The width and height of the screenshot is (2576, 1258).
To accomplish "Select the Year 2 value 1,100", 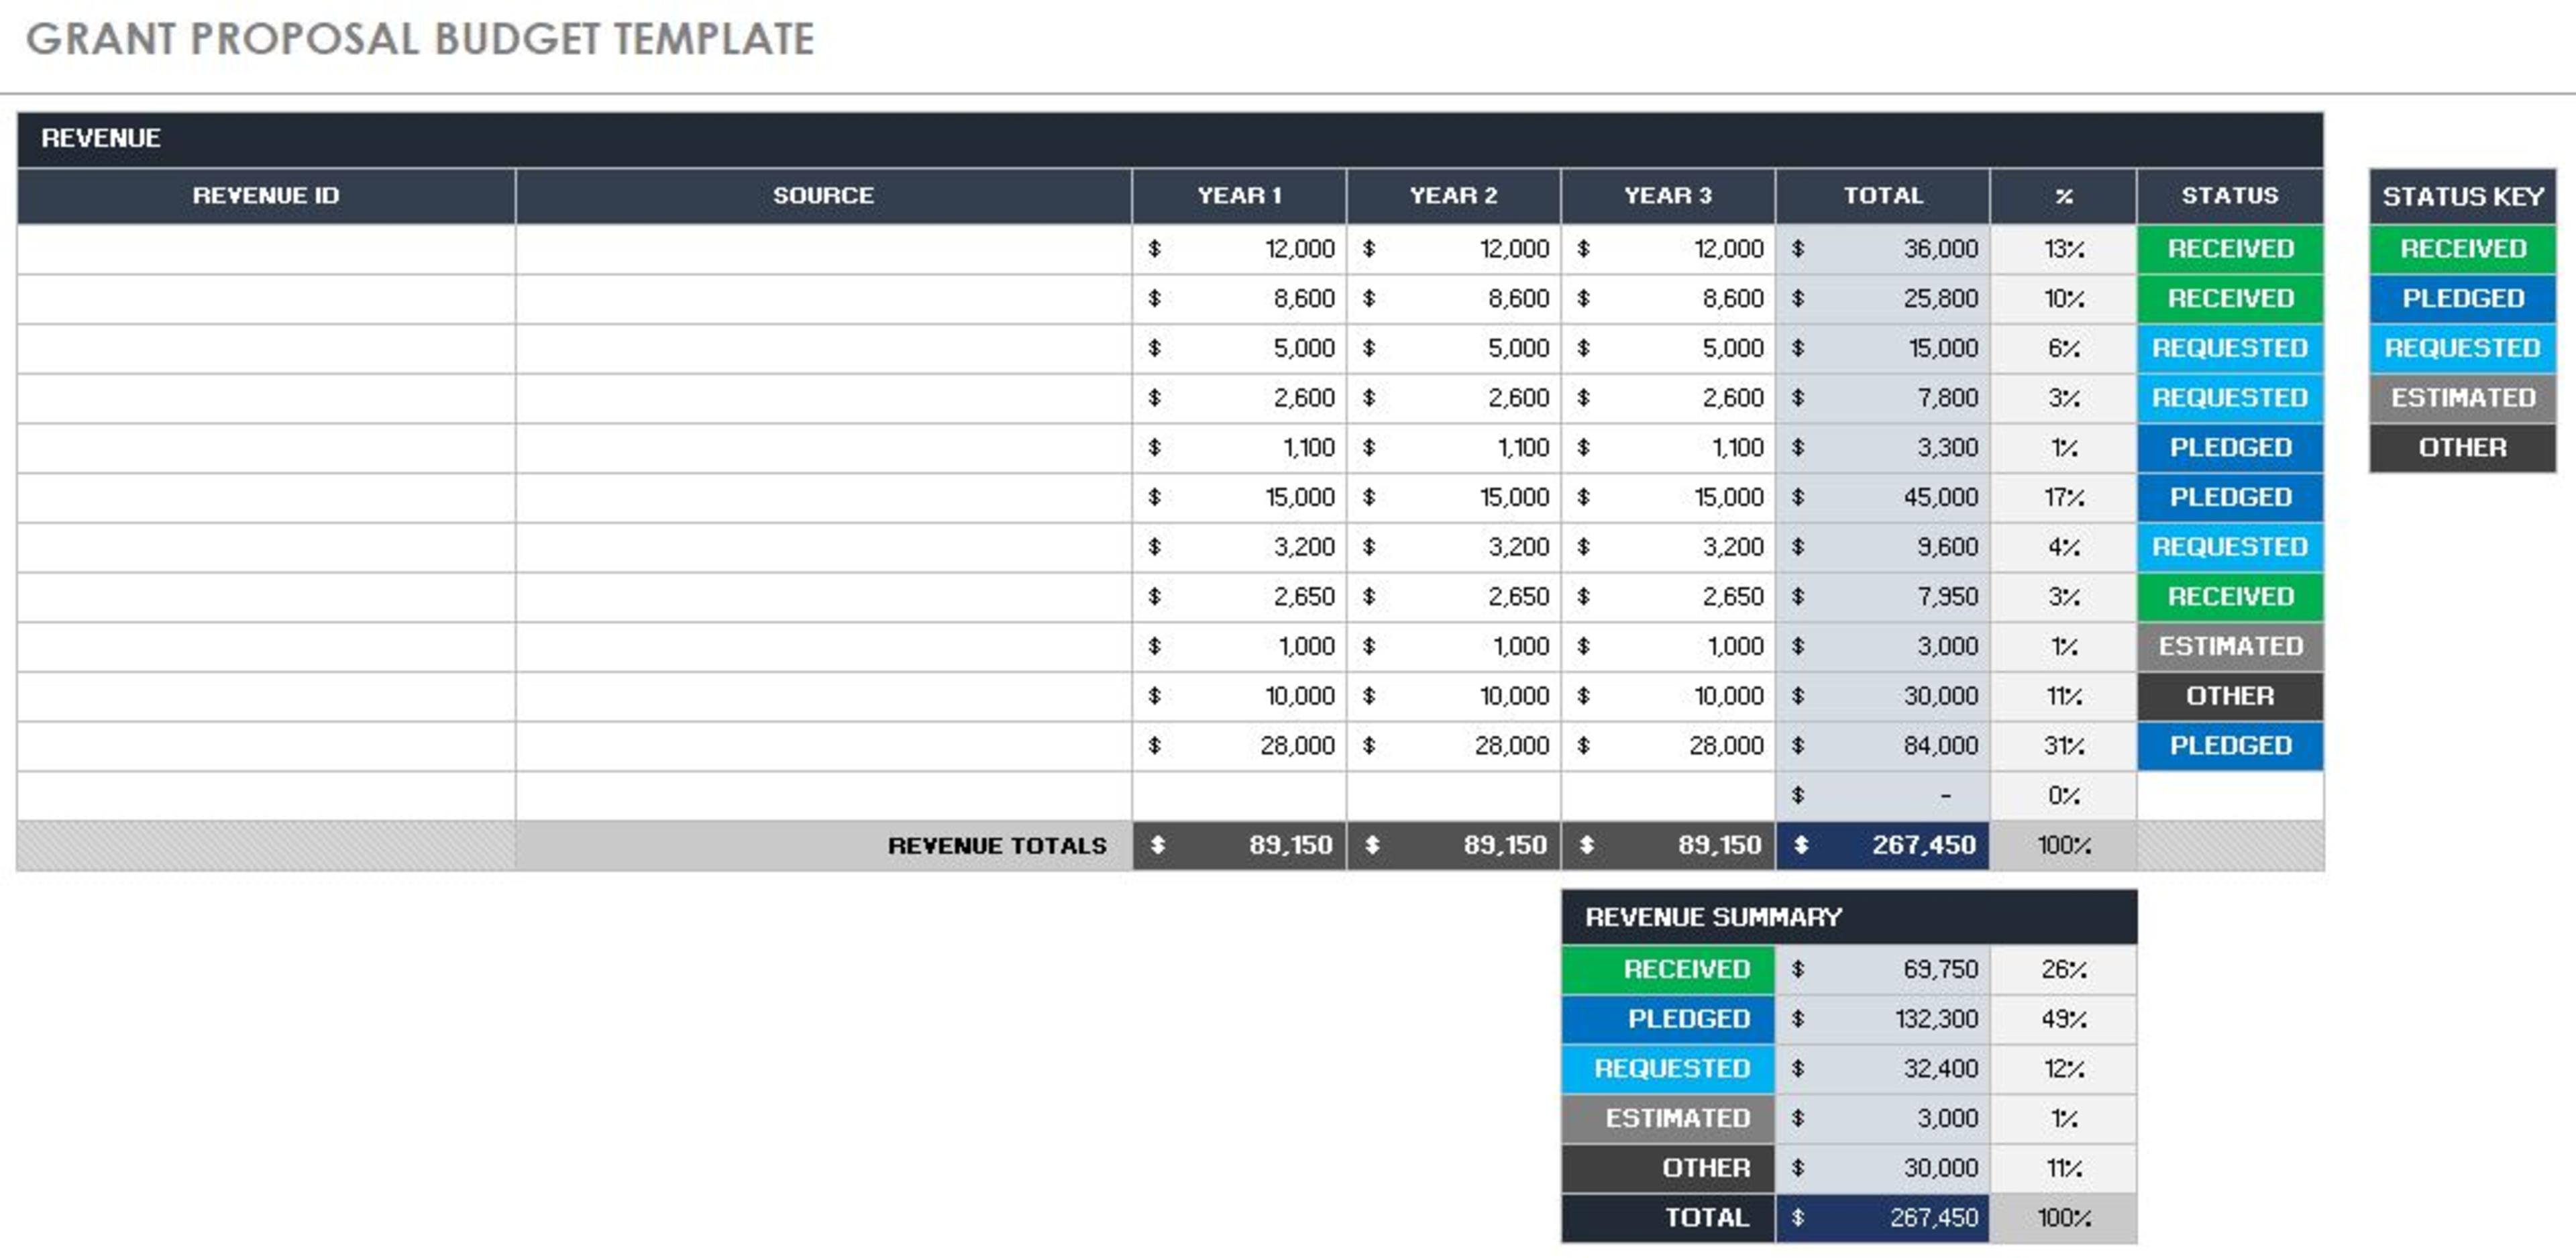I will [x=1453, y=447].
